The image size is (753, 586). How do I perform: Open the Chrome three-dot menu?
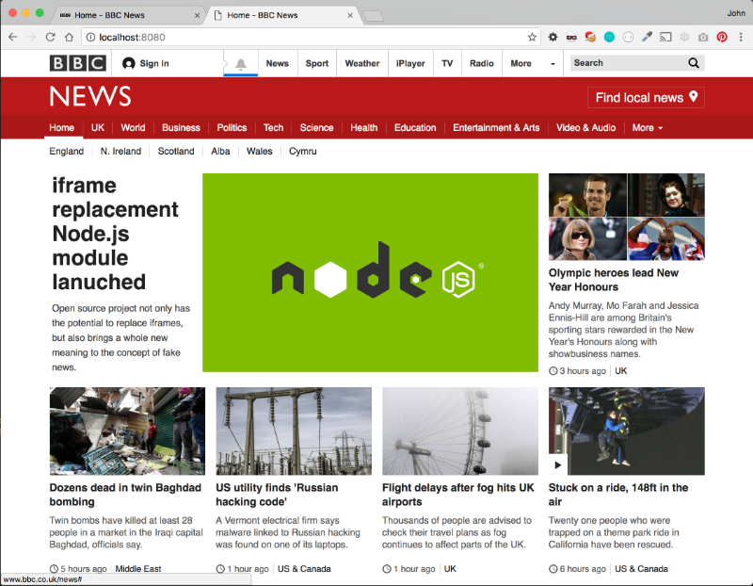click(x=741, y=37)
